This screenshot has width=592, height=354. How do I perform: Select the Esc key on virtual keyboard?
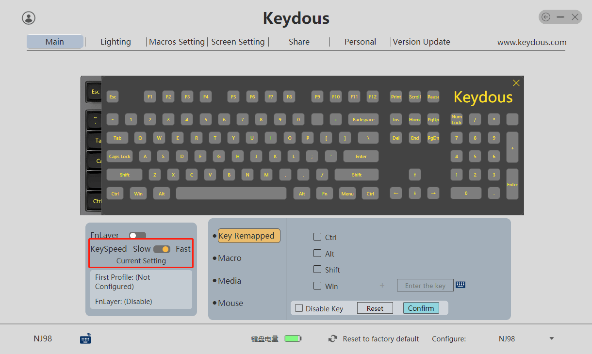pos(113,97)
